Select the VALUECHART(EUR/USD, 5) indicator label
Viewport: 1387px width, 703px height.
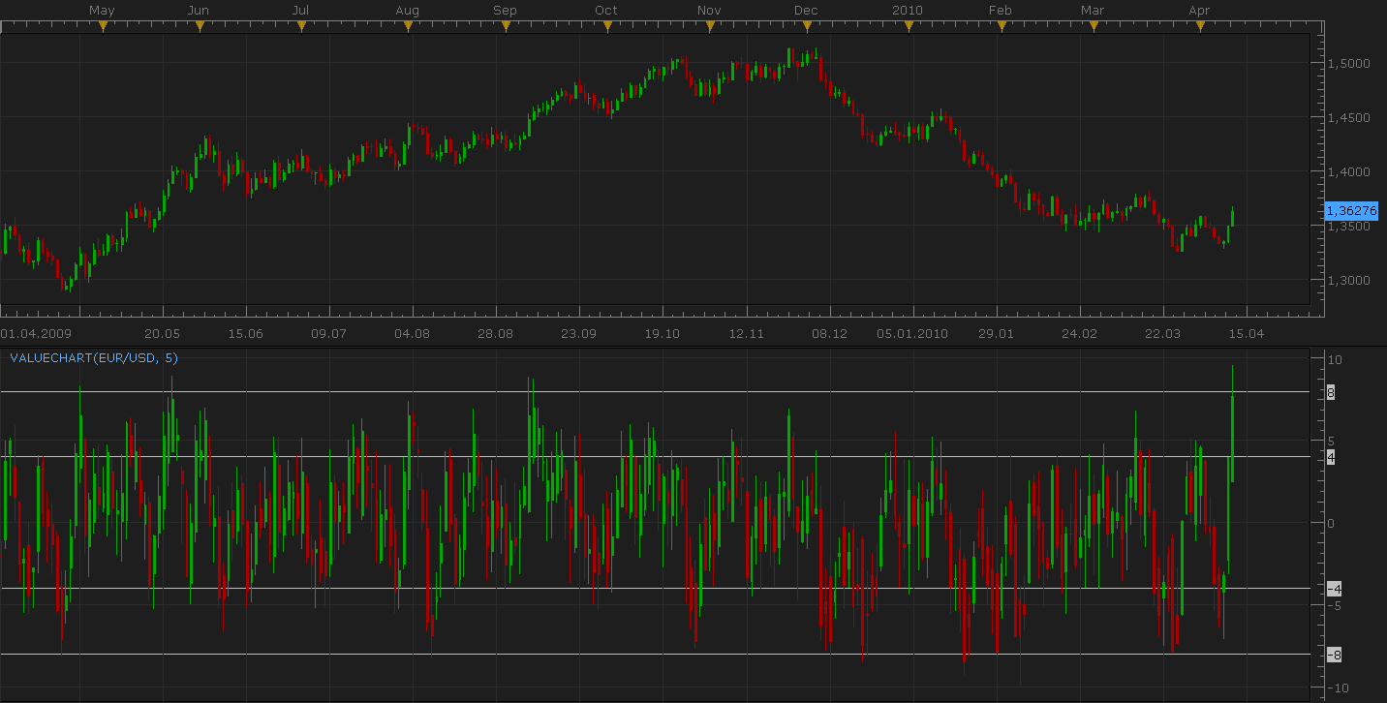click(x=94, y=357)
